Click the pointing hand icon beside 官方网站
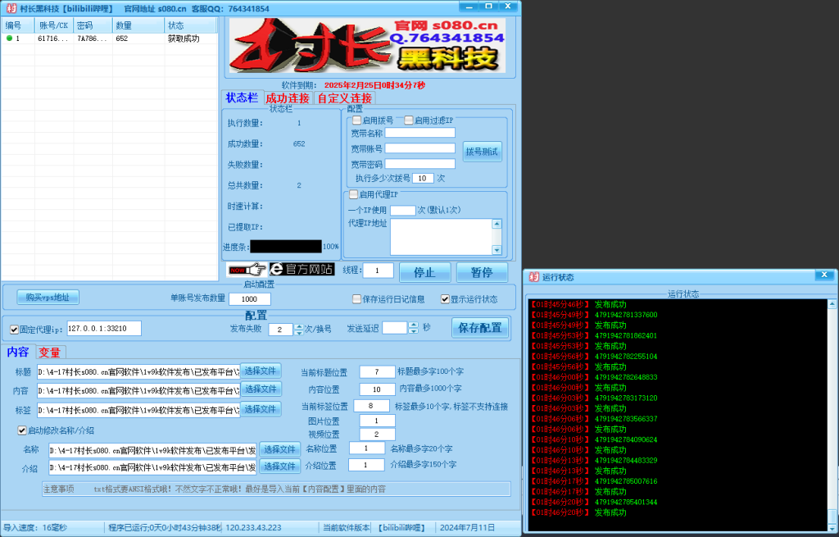 [256, 270]
